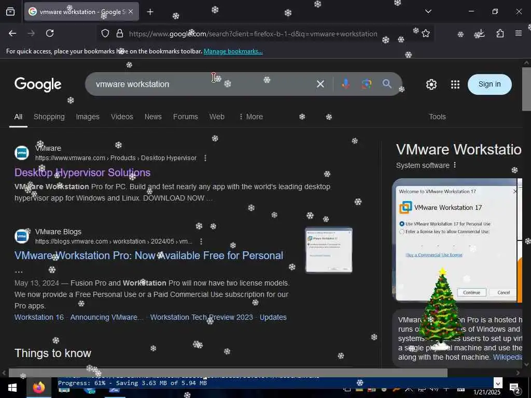Switch to Web results tab

coord(217,117)
